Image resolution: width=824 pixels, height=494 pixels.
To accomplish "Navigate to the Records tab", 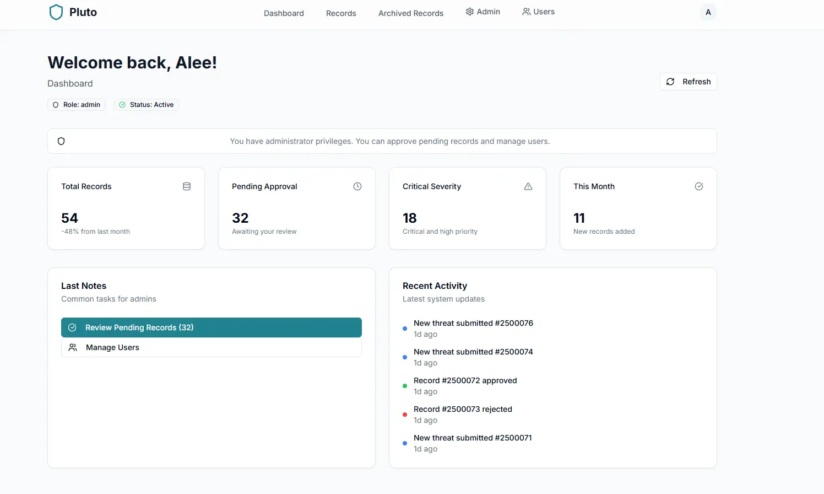I will point(341,13).
